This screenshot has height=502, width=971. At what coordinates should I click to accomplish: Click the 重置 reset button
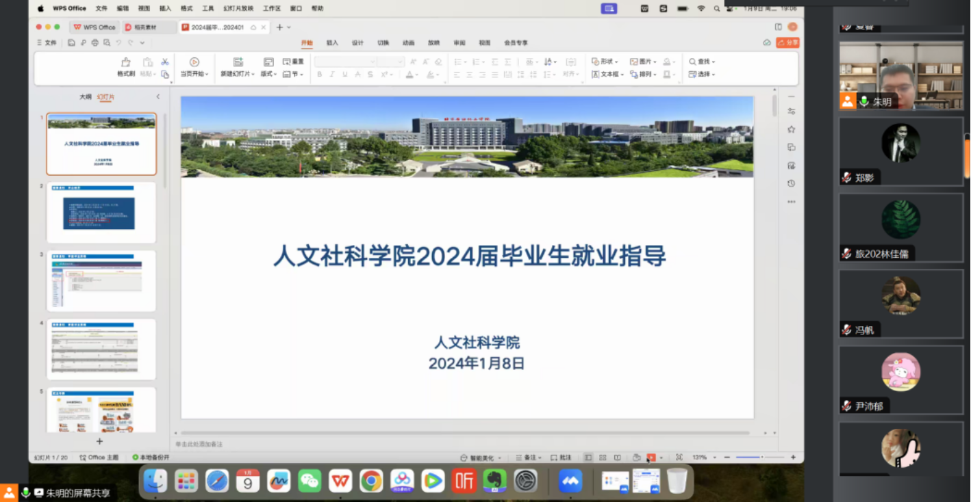tap(293, 62)
